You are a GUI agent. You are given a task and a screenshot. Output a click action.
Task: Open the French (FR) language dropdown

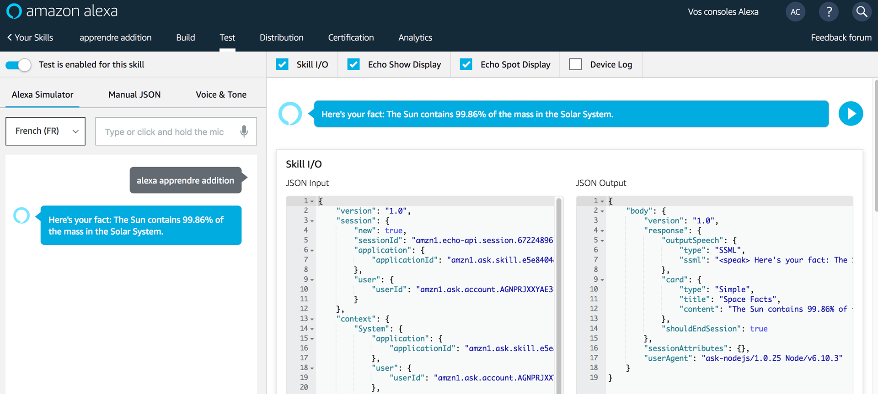(45, 131)
